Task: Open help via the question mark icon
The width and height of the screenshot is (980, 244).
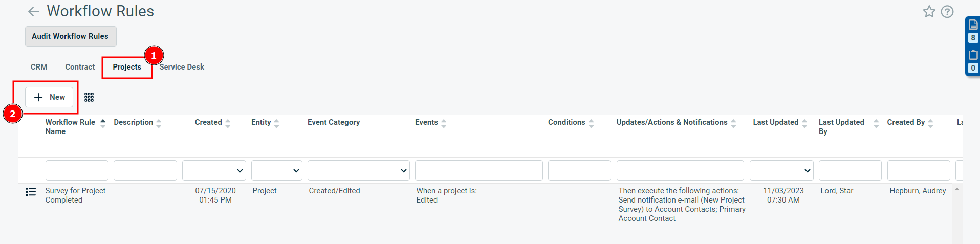Action: (x=947, y=11)
